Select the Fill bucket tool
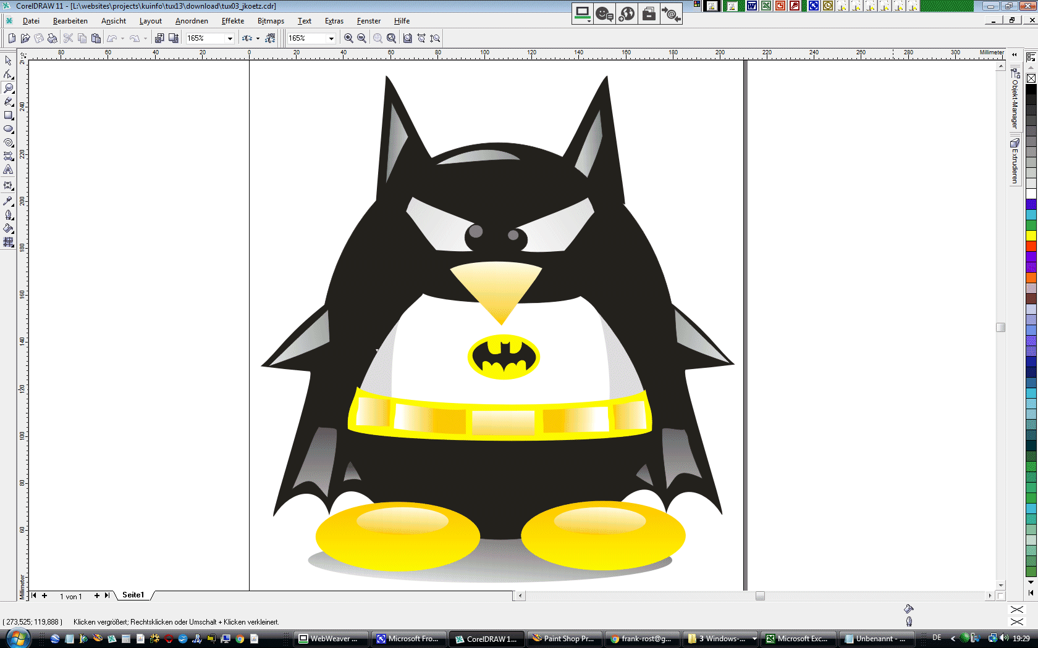This screenshot has height=648, width=1038. 8,228
